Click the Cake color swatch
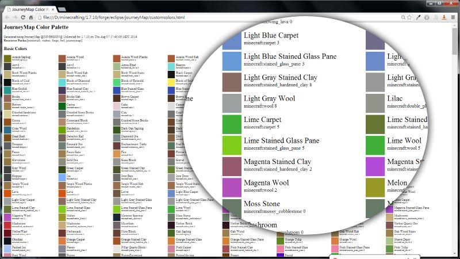 (x=117, y=106)
